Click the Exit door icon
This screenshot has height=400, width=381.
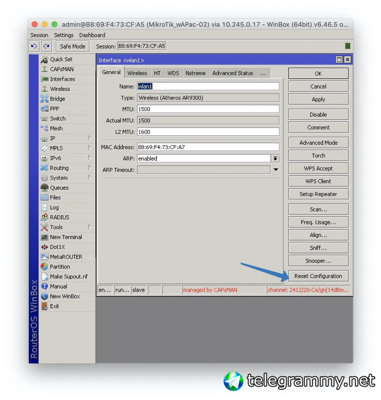(x=44, y=306)
